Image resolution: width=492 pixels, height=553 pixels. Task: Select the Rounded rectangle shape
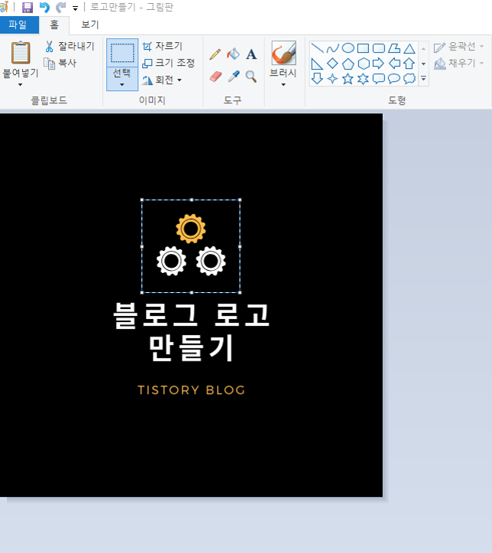click(x=379, y=48)
